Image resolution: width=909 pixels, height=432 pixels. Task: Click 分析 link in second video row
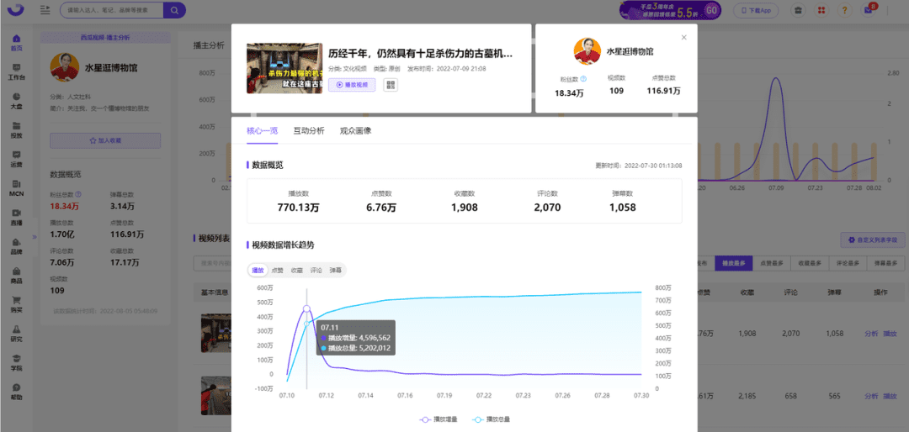(x=871, y=396)
